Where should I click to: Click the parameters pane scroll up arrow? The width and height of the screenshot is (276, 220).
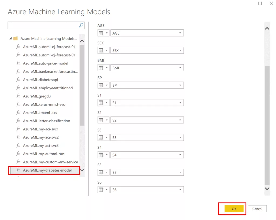267,28
